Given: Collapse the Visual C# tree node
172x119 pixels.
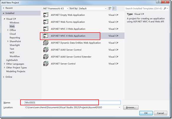Looking at the screenshot, I should click(4, 19).
